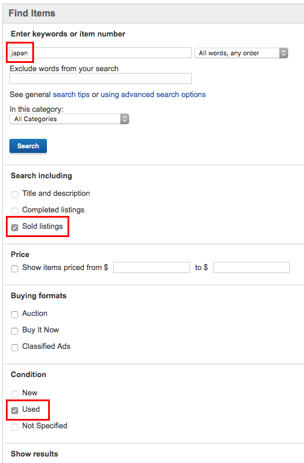Check the New condition checkbox
Image resolution: width=304 pixels, height=463 pixels.
[x=15, y=394]
